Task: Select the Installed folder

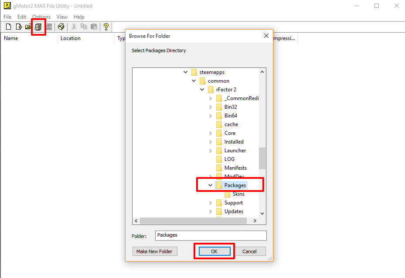Action: pyautogui.click(x=234, y=142)
